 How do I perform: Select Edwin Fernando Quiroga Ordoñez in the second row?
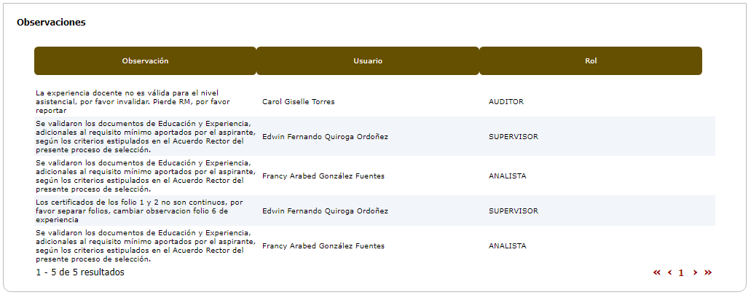point(325,137)
